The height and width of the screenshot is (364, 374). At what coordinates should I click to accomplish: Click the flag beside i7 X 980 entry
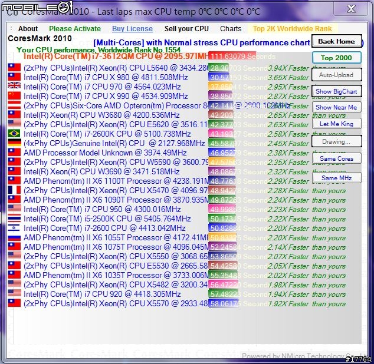click(x=14, y=77)
